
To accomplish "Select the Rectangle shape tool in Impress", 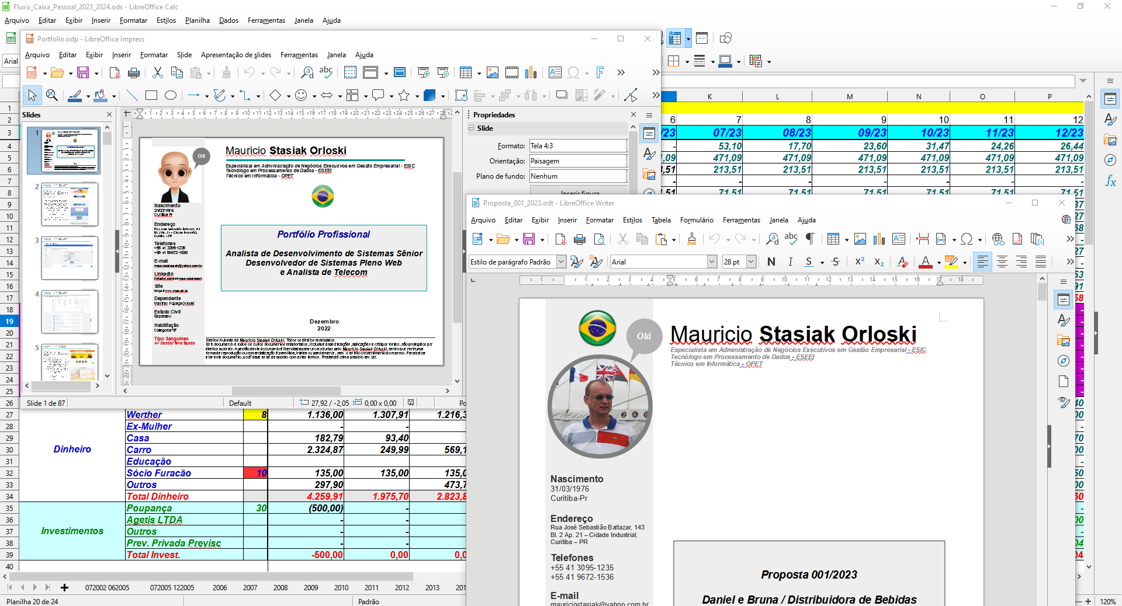I will [151, 95].
